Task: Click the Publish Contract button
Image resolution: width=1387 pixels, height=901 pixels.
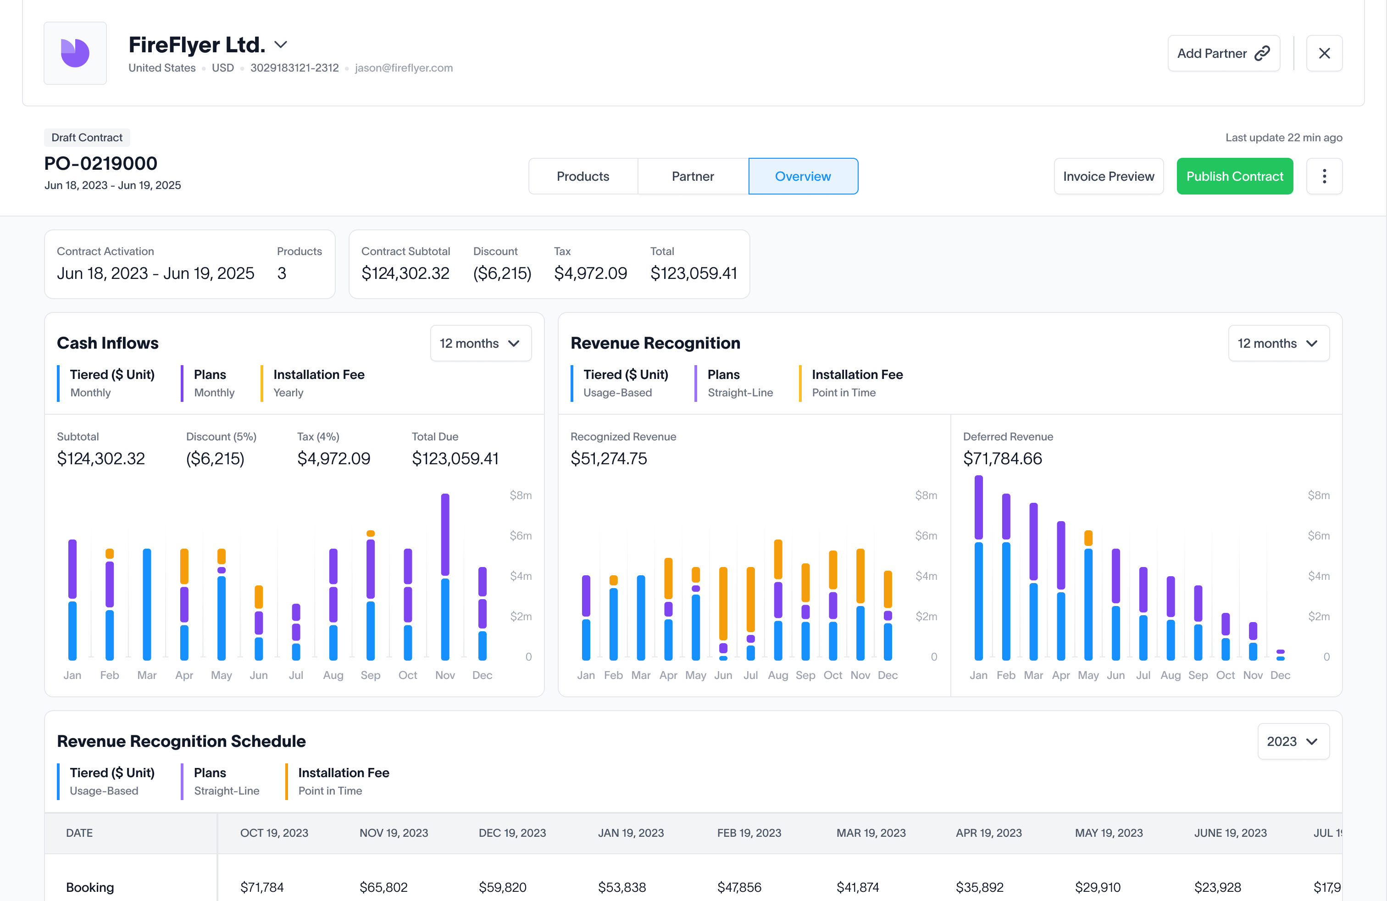Action: click(1233, 176)
